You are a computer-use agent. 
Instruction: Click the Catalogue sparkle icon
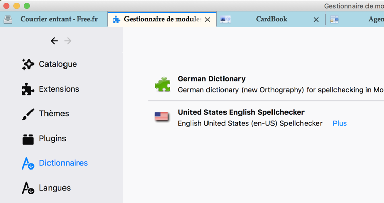(28, 64)
